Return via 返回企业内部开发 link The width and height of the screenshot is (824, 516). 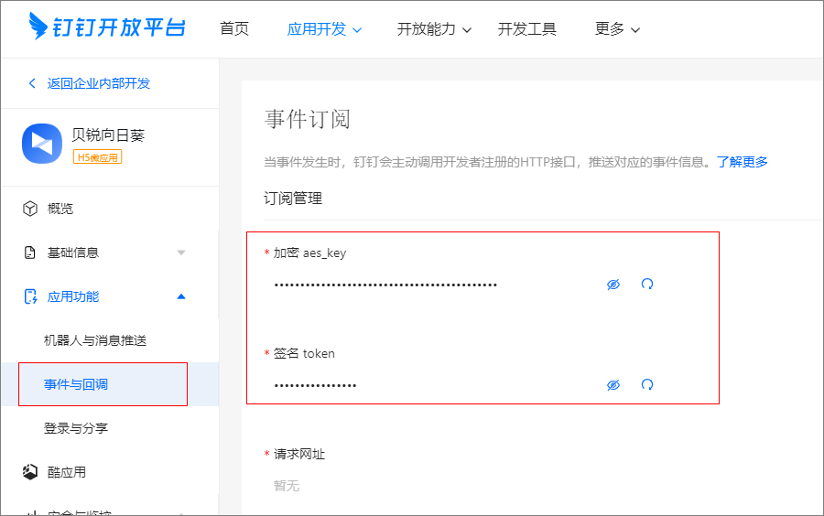[x=90, y=83]
